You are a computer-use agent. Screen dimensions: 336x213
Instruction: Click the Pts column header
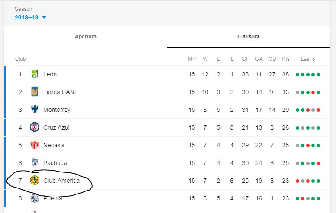[x=286, y=59]
